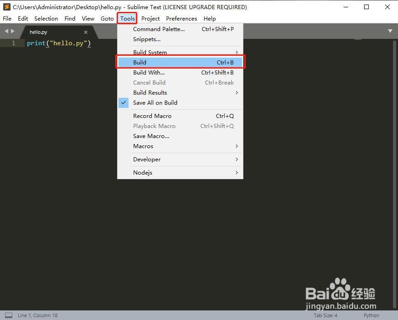Choose Save Macro... entry
The width and height of the screenshot is (398, 320).
click(180, 136)
